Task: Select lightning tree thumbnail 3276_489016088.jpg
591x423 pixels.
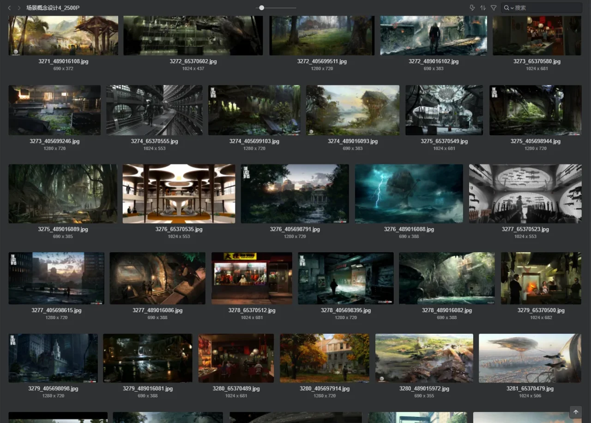Action: 409,194
